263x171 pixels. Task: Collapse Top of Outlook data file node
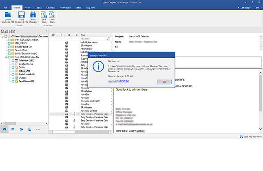6,57
